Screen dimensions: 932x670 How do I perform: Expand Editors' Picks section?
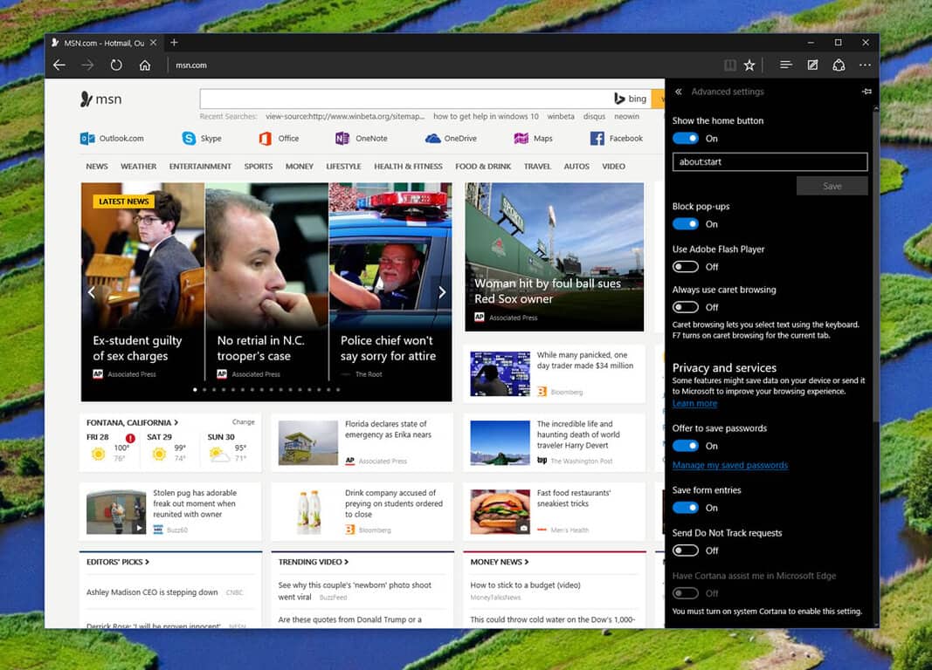(118, 562)
